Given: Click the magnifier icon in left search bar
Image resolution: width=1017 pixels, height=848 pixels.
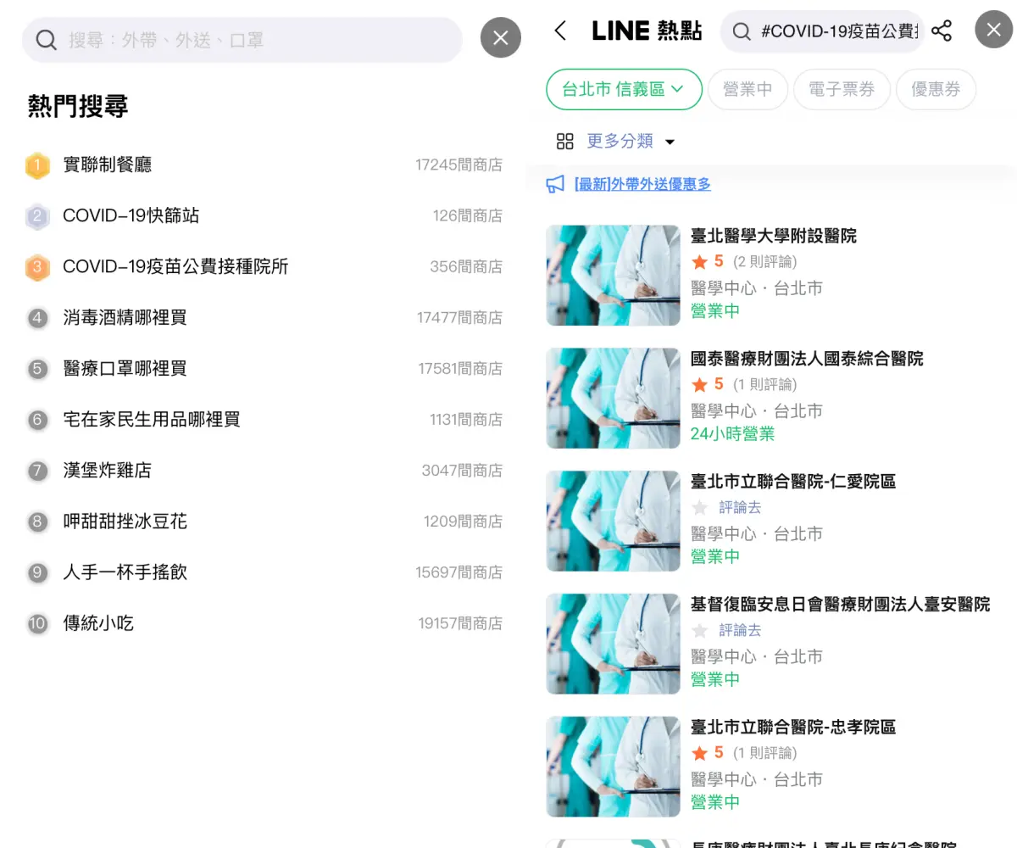Looking at the screenshot, I should coord(46,40).
